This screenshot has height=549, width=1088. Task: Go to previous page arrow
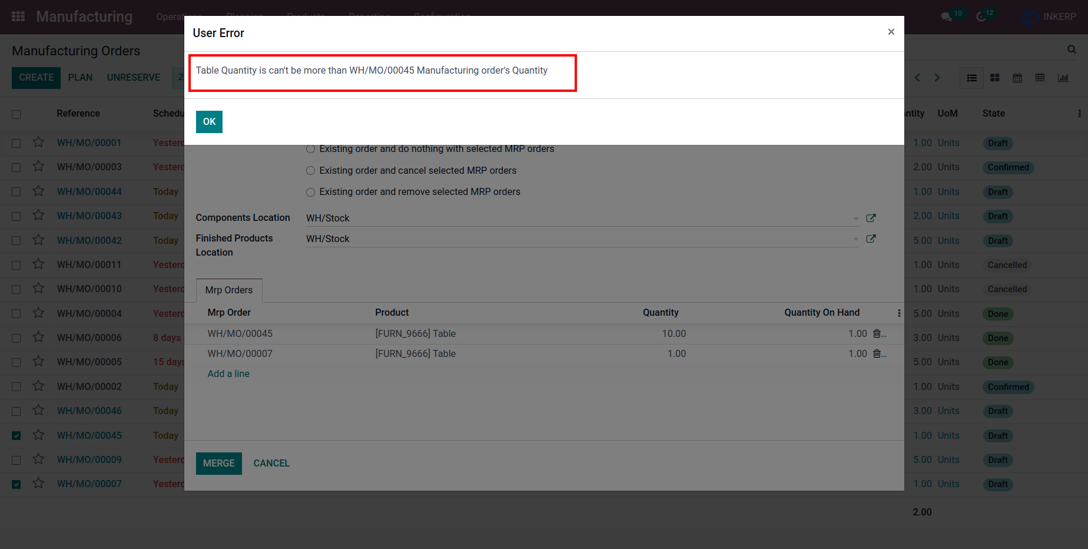(917, 78)
